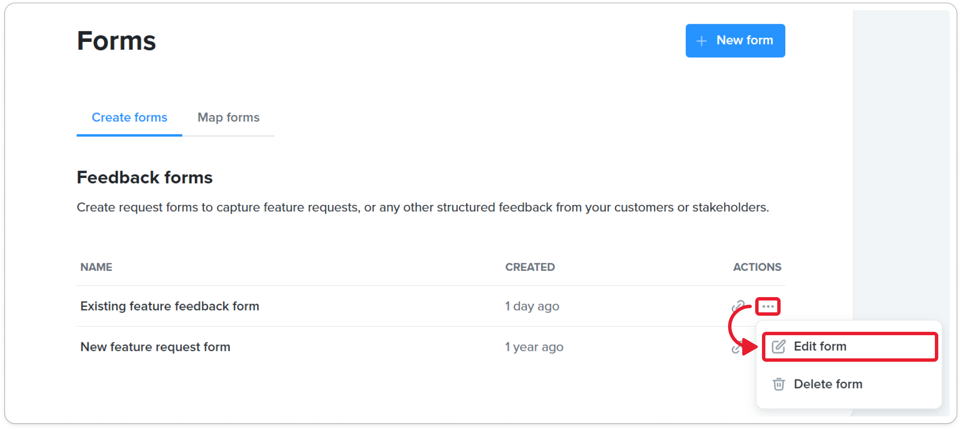This screenshot has width=962, height=430.
Task: Open the New feature request form
Action: tap(155, 347)
